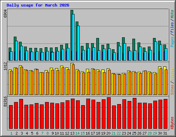Screen dimensions: 176x137
Task: Click day 16 on the date axis
Action: (x=88, y=133)
